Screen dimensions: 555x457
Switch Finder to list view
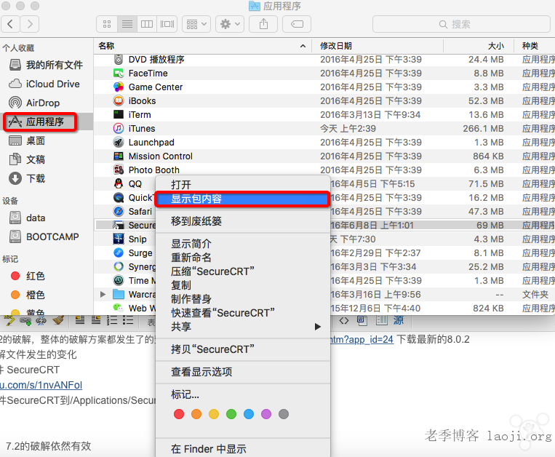(127, 24)
